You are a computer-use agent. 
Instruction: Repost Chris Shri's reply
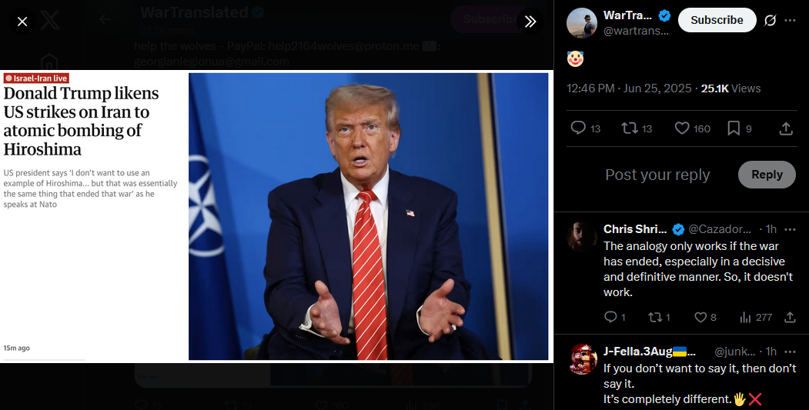pos(655,317)
